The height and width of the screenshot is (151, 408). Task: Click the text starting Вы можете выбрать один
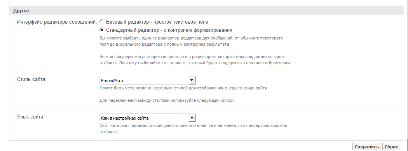click(x=191, y=41)
